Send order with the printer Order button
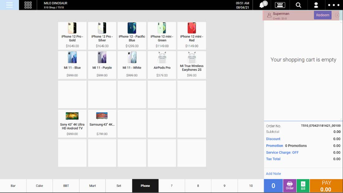The image size is (343, 193). (290, 186)
